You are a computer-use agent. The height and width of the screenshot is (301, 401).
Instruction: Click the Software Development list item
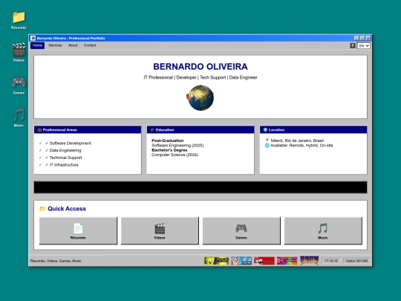70,143
